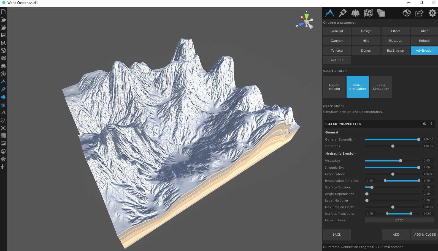The height and width of the screenshot is (251, 438).
Task: Click the Angle Dependence slider handle
Action: (x=367, y=194)
